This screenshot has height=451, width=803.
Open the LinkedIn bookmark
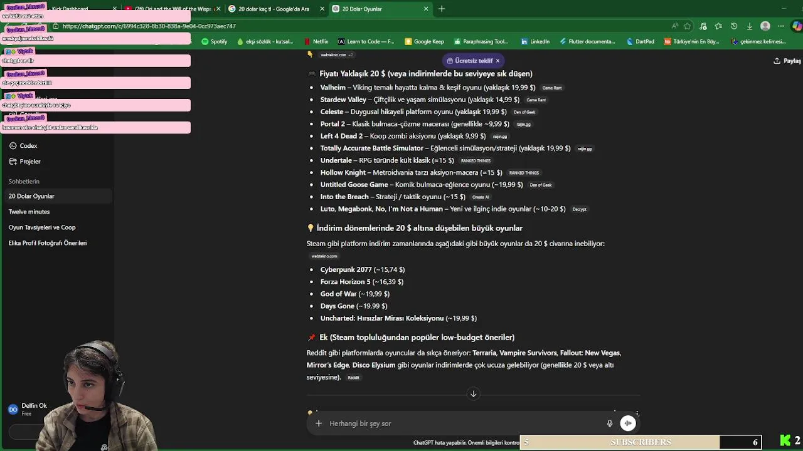coord(535,41)
